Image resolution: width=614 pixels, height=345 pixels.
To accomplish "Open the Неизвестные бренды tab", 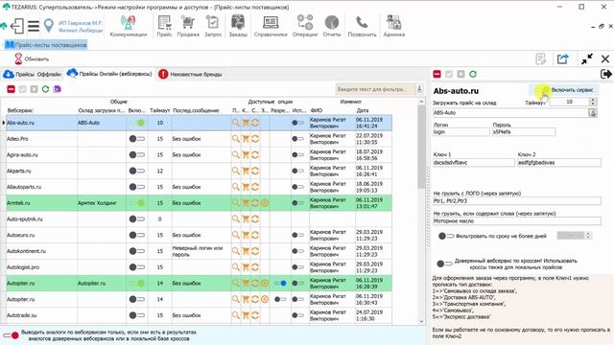I will tap(190, 74).
